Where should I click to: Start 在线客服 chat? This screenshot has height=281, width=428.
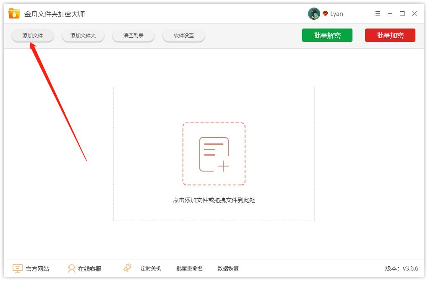click(x=89, y=268)
